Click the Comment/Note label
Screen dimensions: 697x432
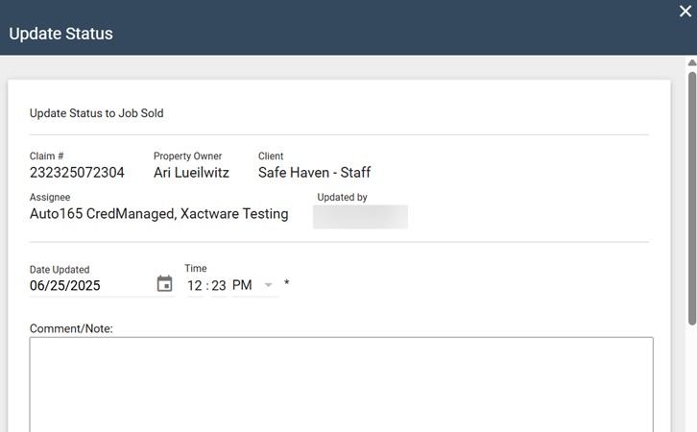coord(71,328)
